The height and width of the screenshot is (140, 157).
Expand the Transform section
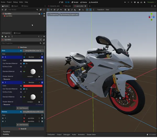(6, 132)
